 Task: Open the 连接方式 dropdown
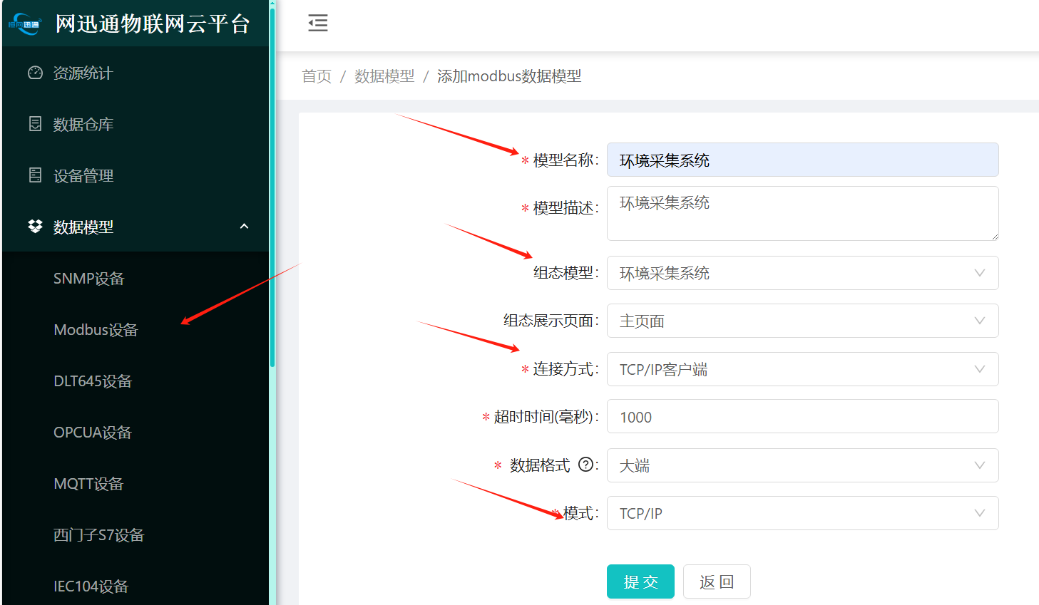[802, 369]
